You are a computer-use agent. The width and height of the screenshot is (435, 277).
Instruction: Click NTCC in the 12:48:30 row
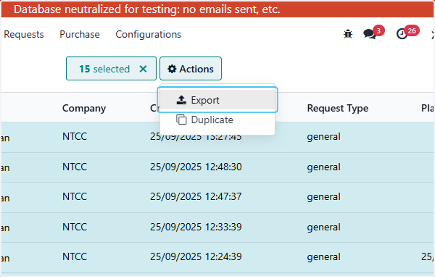[x=75, y=167]
